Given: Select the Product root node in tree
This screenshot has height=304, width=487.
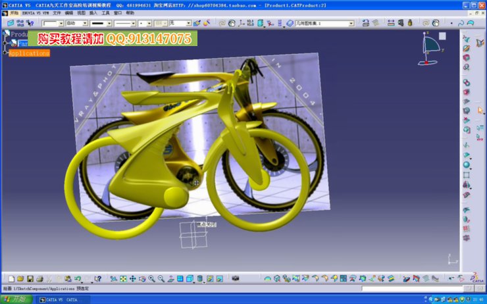Looking at the screenshot, I should tap(19, 34).
